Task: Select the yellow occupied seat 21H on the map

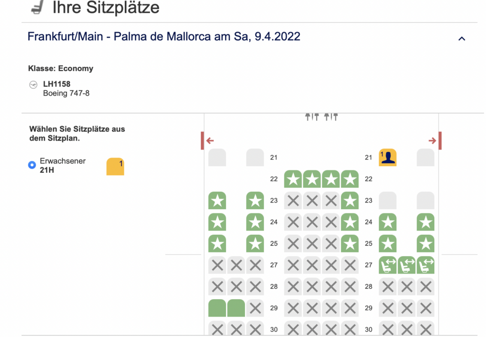Action: pyautogui.click(x=388, y=157)
